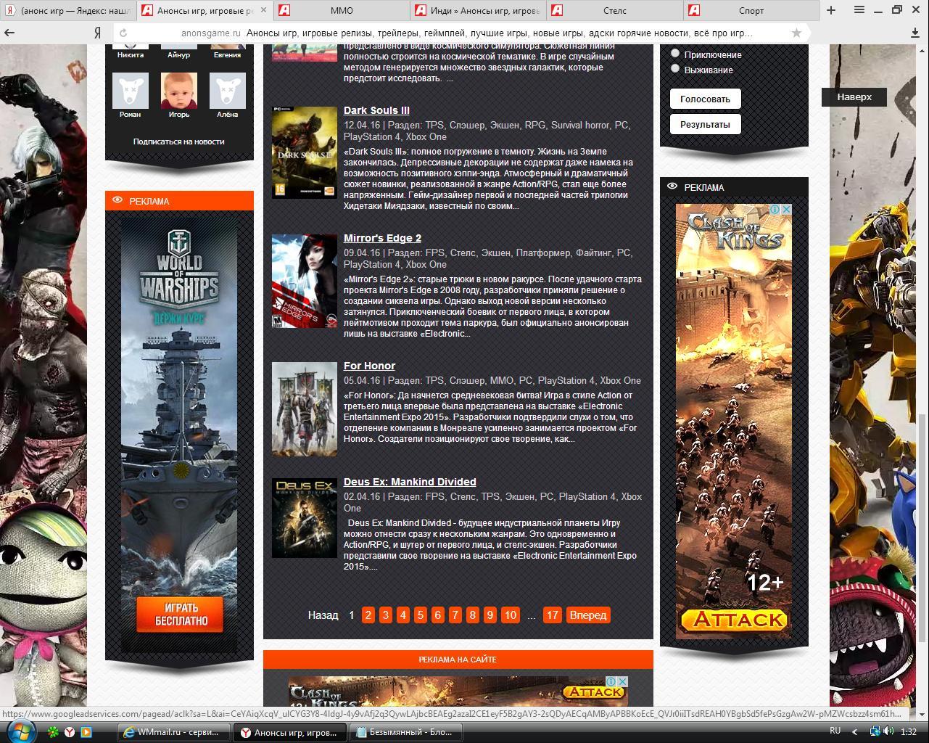Open the browser hamburger menu
Screen dimensions: 929x743
click(859, 10)
